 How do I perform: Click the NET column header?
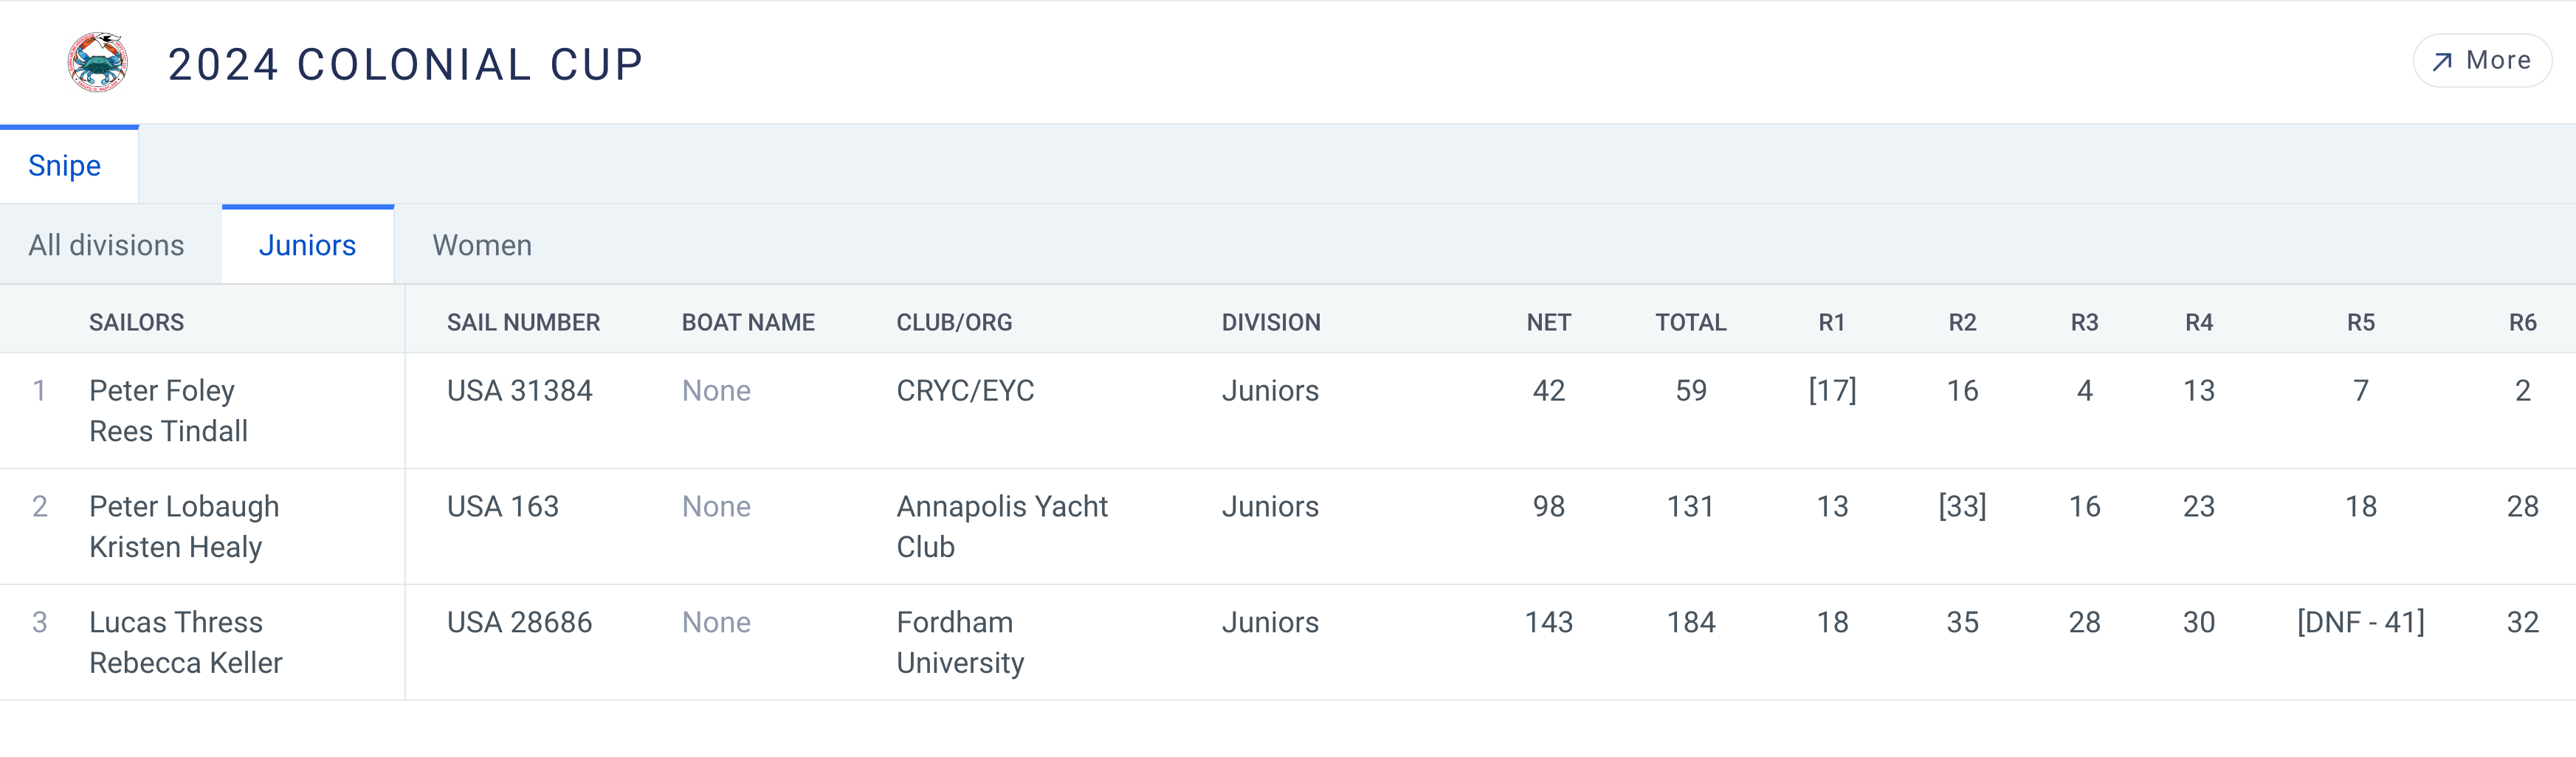tap(1548, 323)
